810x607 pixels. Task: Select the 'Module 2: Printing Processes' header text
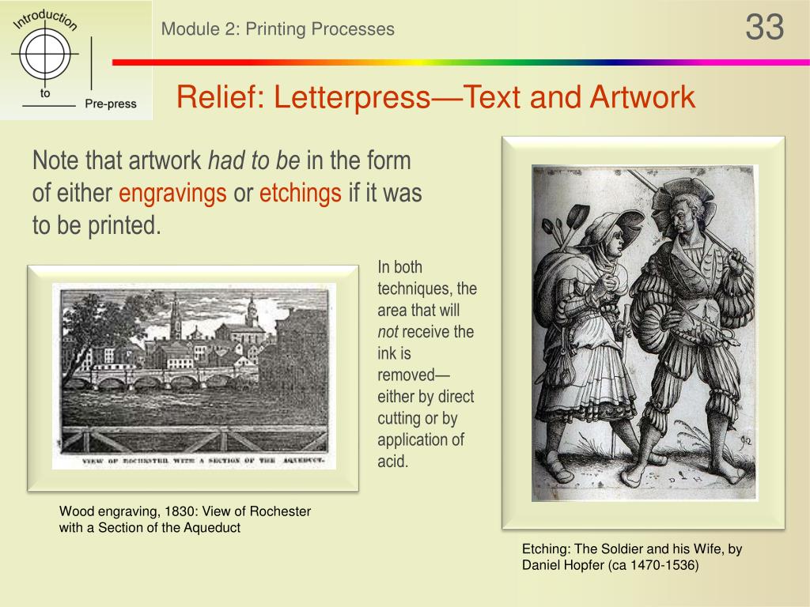(278, 29)
